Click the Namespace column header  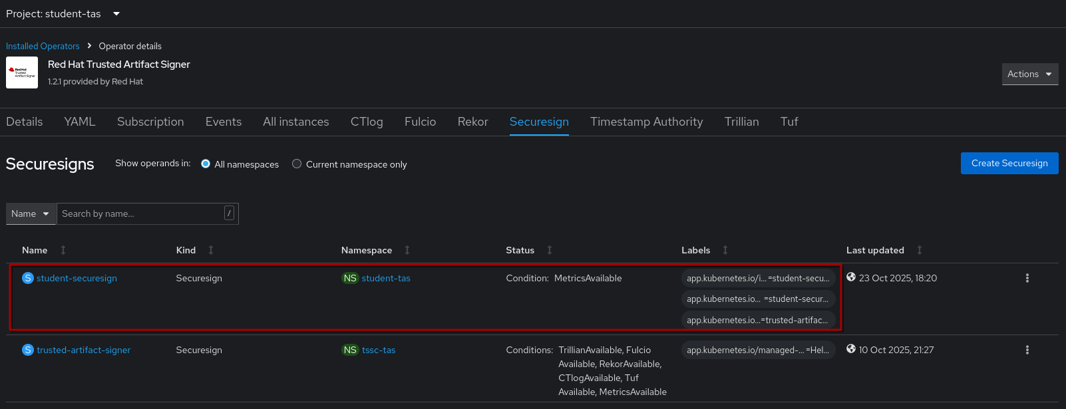point(367,250)
